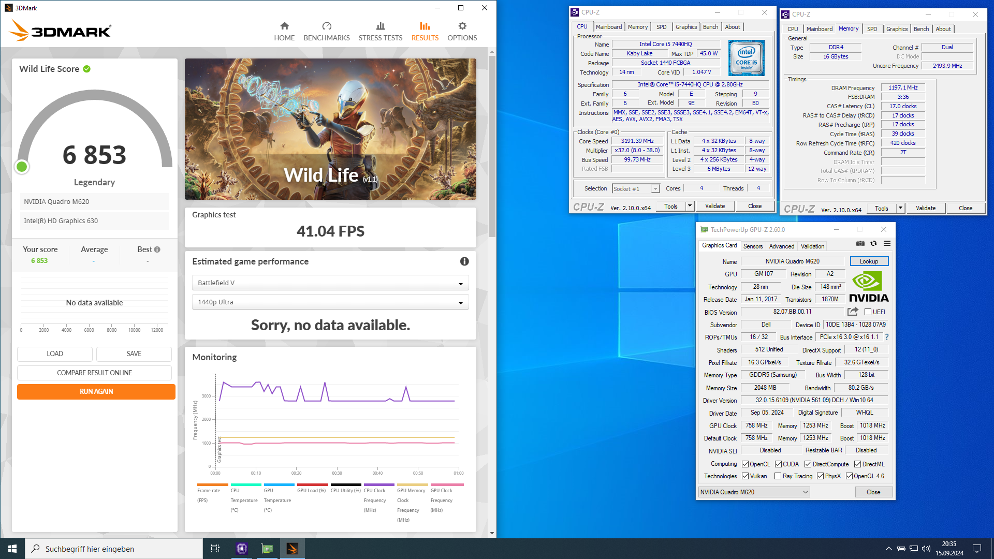
Task: Open the HOME section in 3DMark
Action: coord(284,32)
